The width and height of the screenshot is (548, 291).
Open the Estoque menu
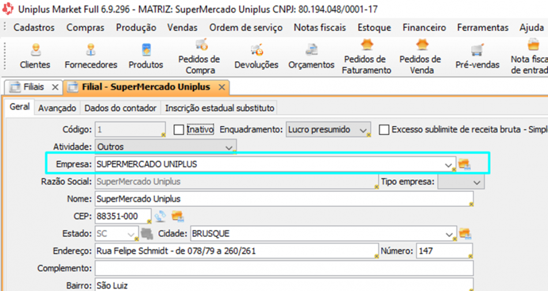point(374,28)
